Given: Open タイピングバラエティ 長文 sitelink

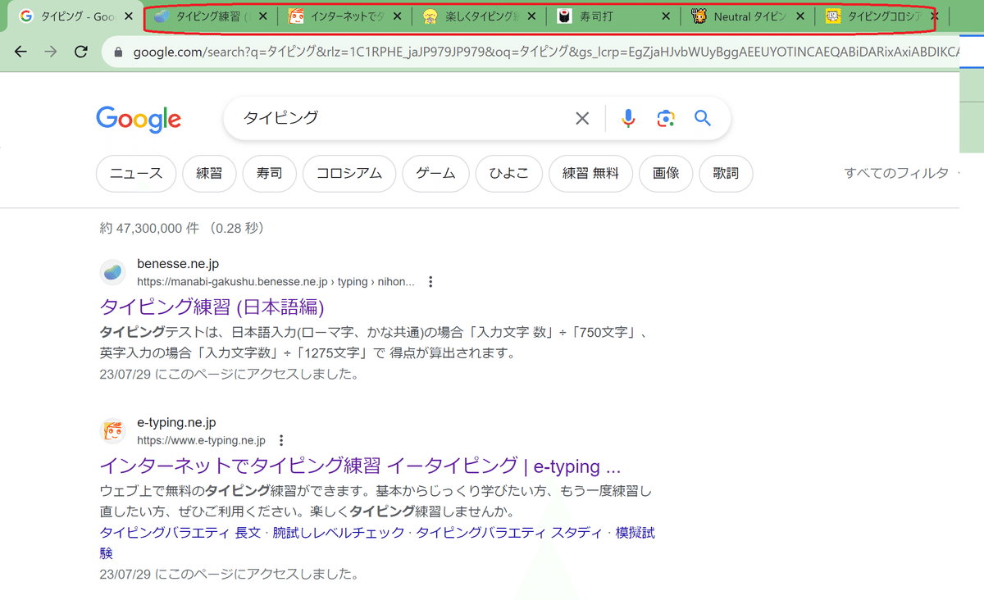Looking at the screenshot, I should pyautogui.click(x=180, y=534).
